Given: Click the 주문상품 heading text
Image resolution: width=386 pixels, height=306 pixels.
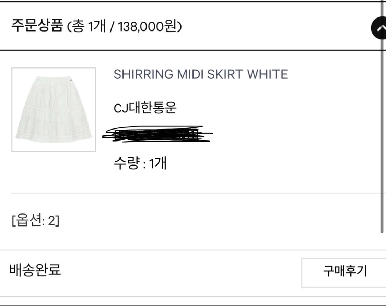Looking at the screenshot, I should pos(37,26).
